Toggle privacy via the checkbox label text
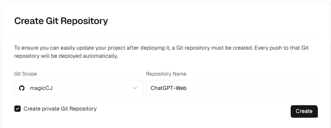This screenshot has height=128, width=331. coord(60,109)
